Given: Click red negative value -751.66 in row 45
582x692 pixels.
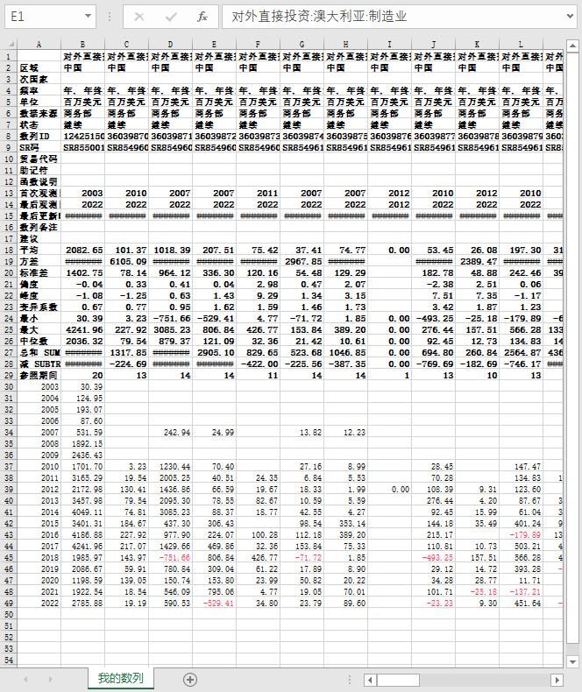Looking at the screenshot, I should [170, 558].
